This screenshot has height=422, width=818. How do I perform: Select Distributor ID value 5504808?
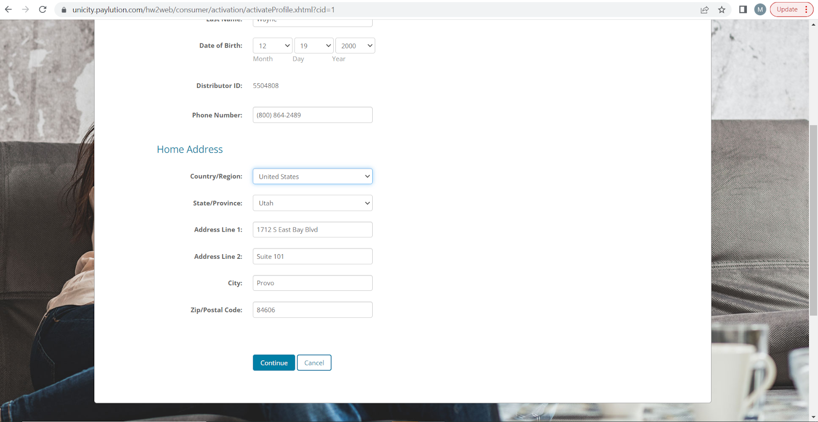[266, 86]
